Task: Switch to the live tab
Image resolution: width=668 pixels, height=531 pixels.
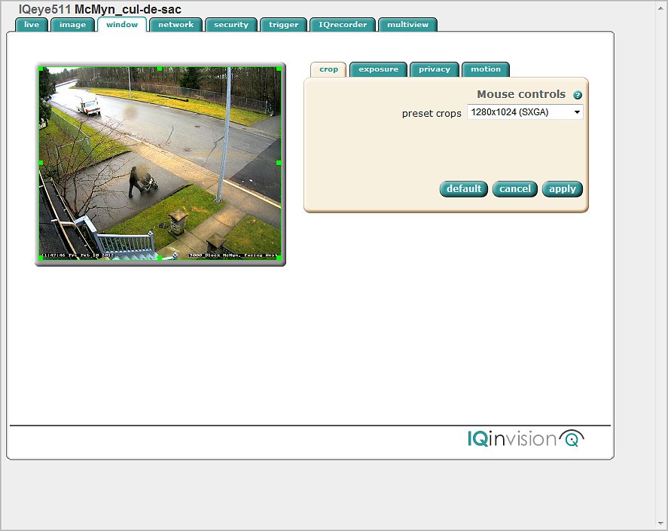Action: click(32, 25)
